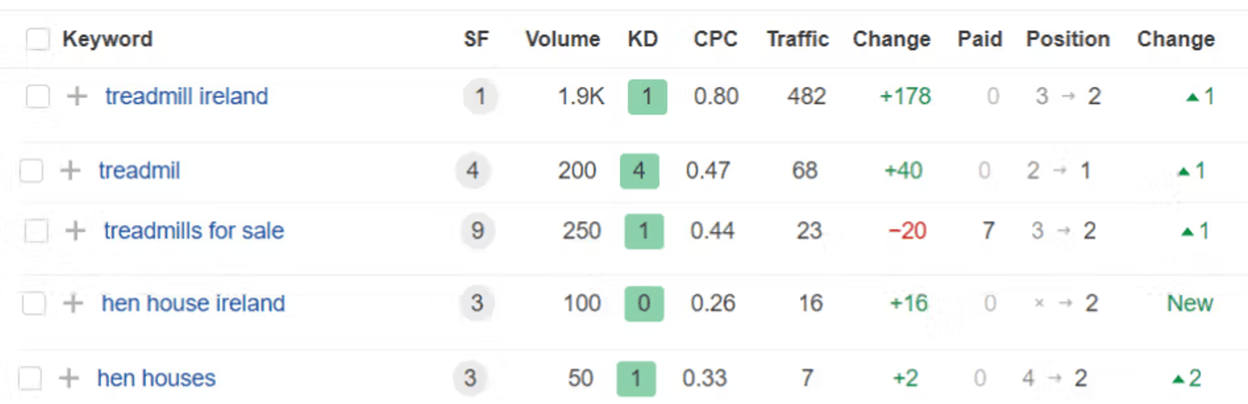
Task: Click the CPC column header
Action: [716, 39]
